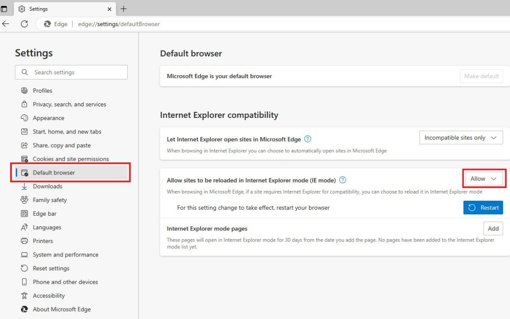Viewport: 510px width, 319px height.
Task: Click inside the Search settings field
Action: point(71,72)
